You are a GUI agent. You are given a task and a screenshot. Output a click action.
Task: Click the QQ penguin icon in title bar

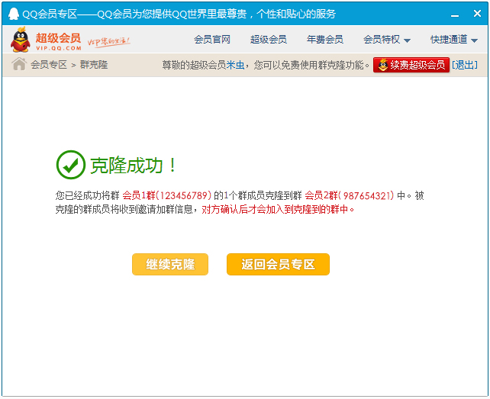click(14, 14)
